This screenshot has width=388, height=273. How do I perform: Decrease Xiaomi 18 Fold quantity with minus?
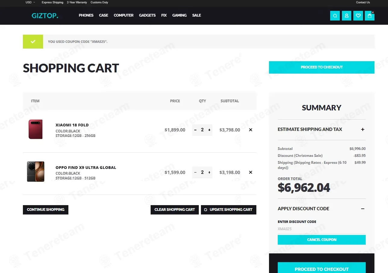[195, 130]
